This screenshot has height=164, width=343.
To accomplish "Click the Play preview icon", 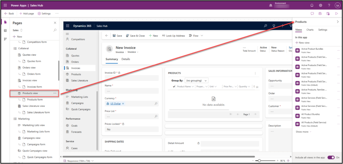I will (x=336, y=13).
